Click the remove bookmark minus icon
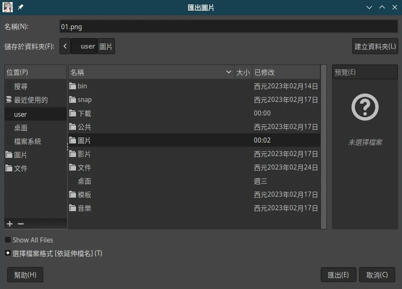 pyautogui.click(x=21, y=224)
